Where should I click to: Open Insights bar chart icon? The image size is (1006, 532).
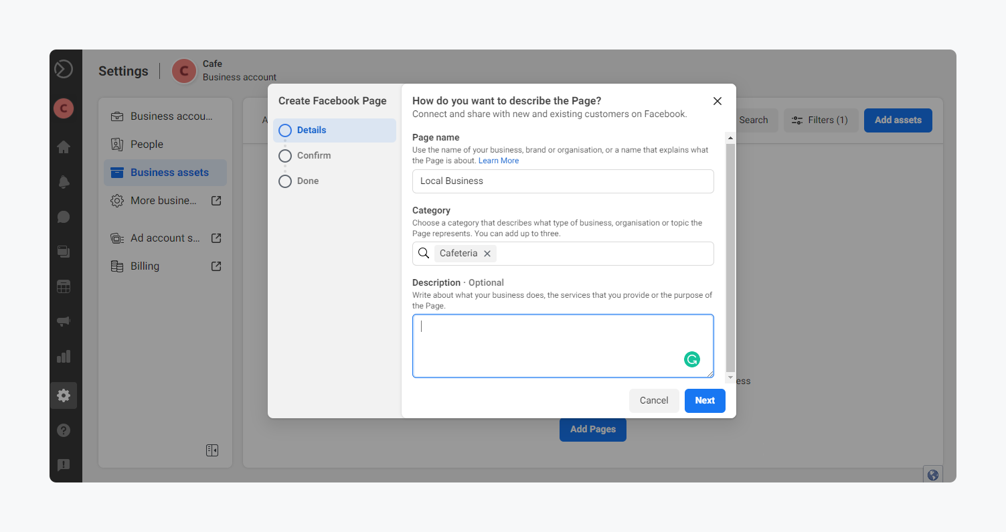pos(64,356)
